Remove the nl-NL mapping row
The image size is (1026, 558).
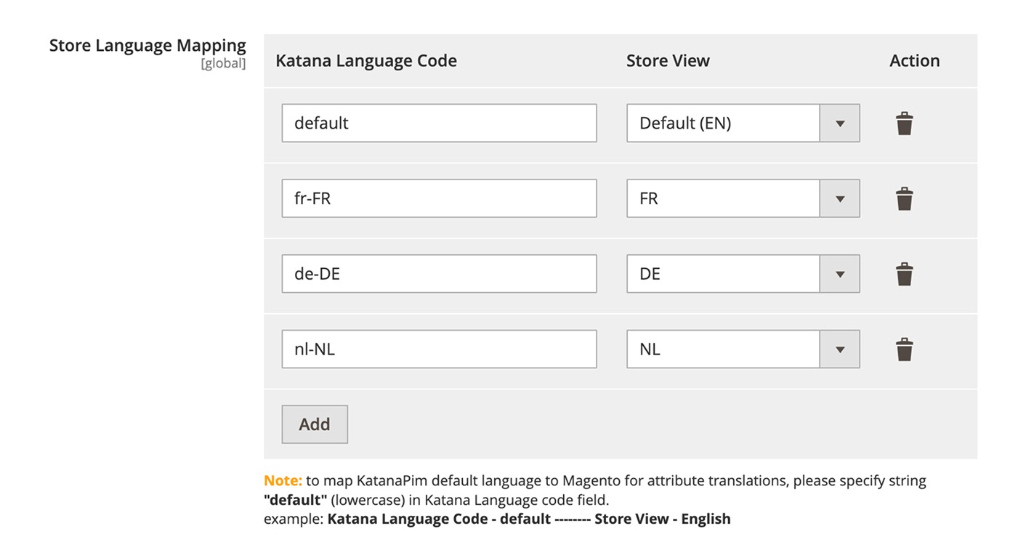tap(904, 349)
